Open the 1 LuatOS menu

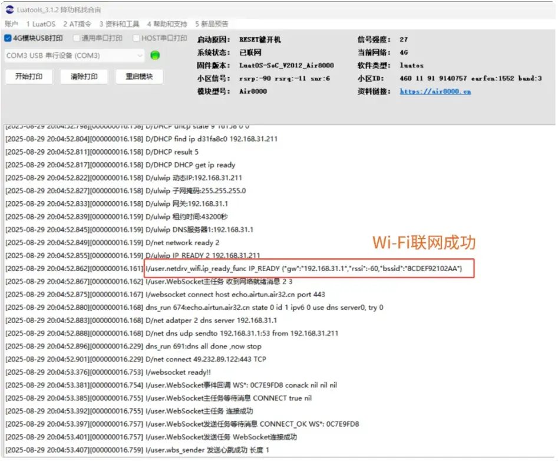(x=41, y=24)
